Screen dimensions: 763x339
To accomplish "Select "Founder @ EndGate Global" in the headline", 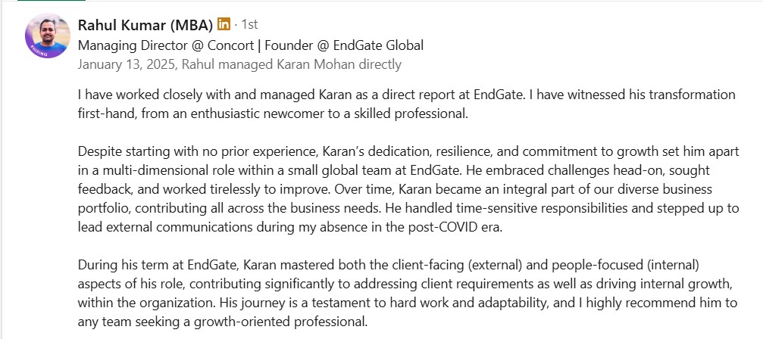I will click(344, 45).
